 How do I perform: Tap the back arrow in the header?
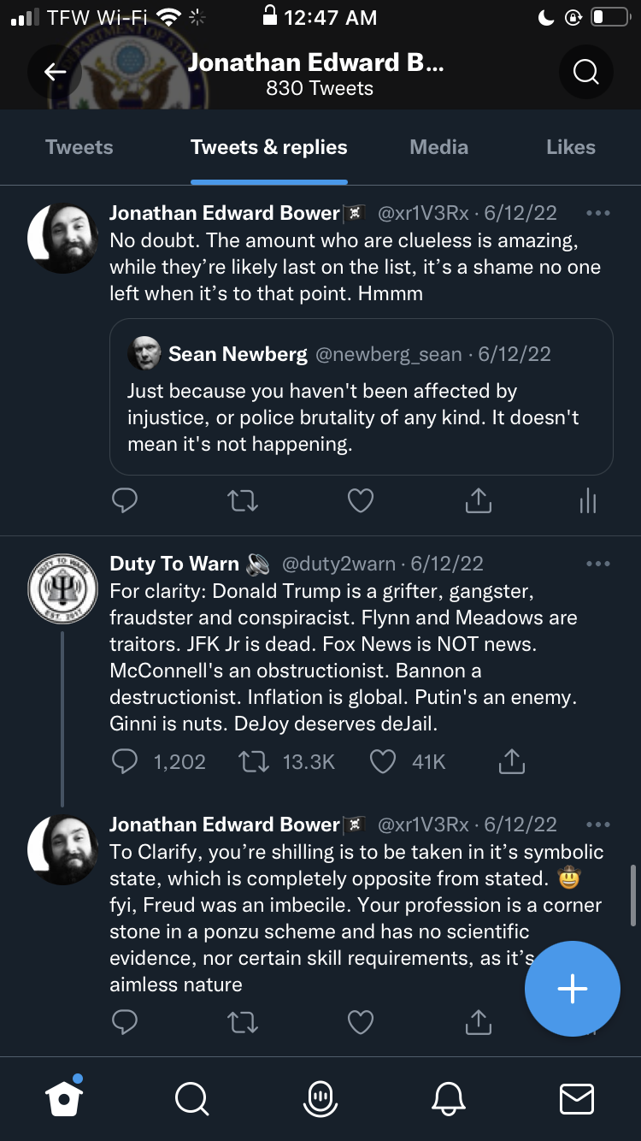55,73
